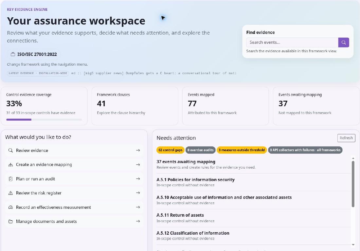Click the arrow at the end of Manage documents and assets
The width and height of the screenshot is (360, 251).
pos(138,222)
